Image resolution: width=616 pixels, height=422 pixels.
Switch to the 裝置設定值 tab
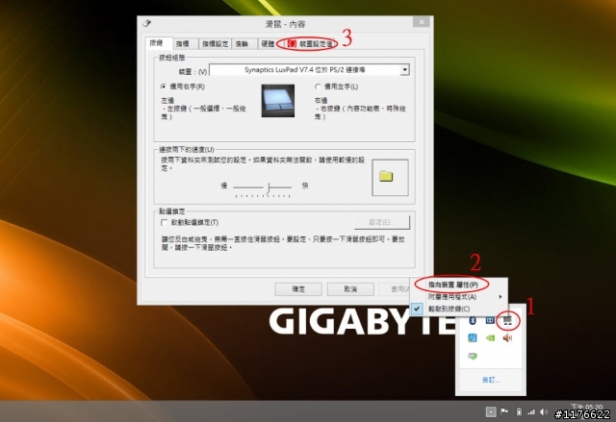(x=310, y=44)
